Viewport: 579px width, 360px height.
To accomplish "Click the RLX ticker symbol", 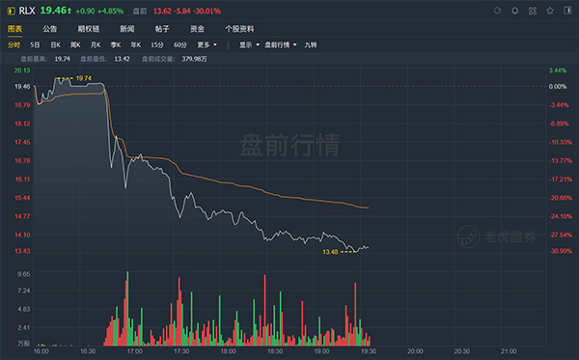I will pos(27,11).
